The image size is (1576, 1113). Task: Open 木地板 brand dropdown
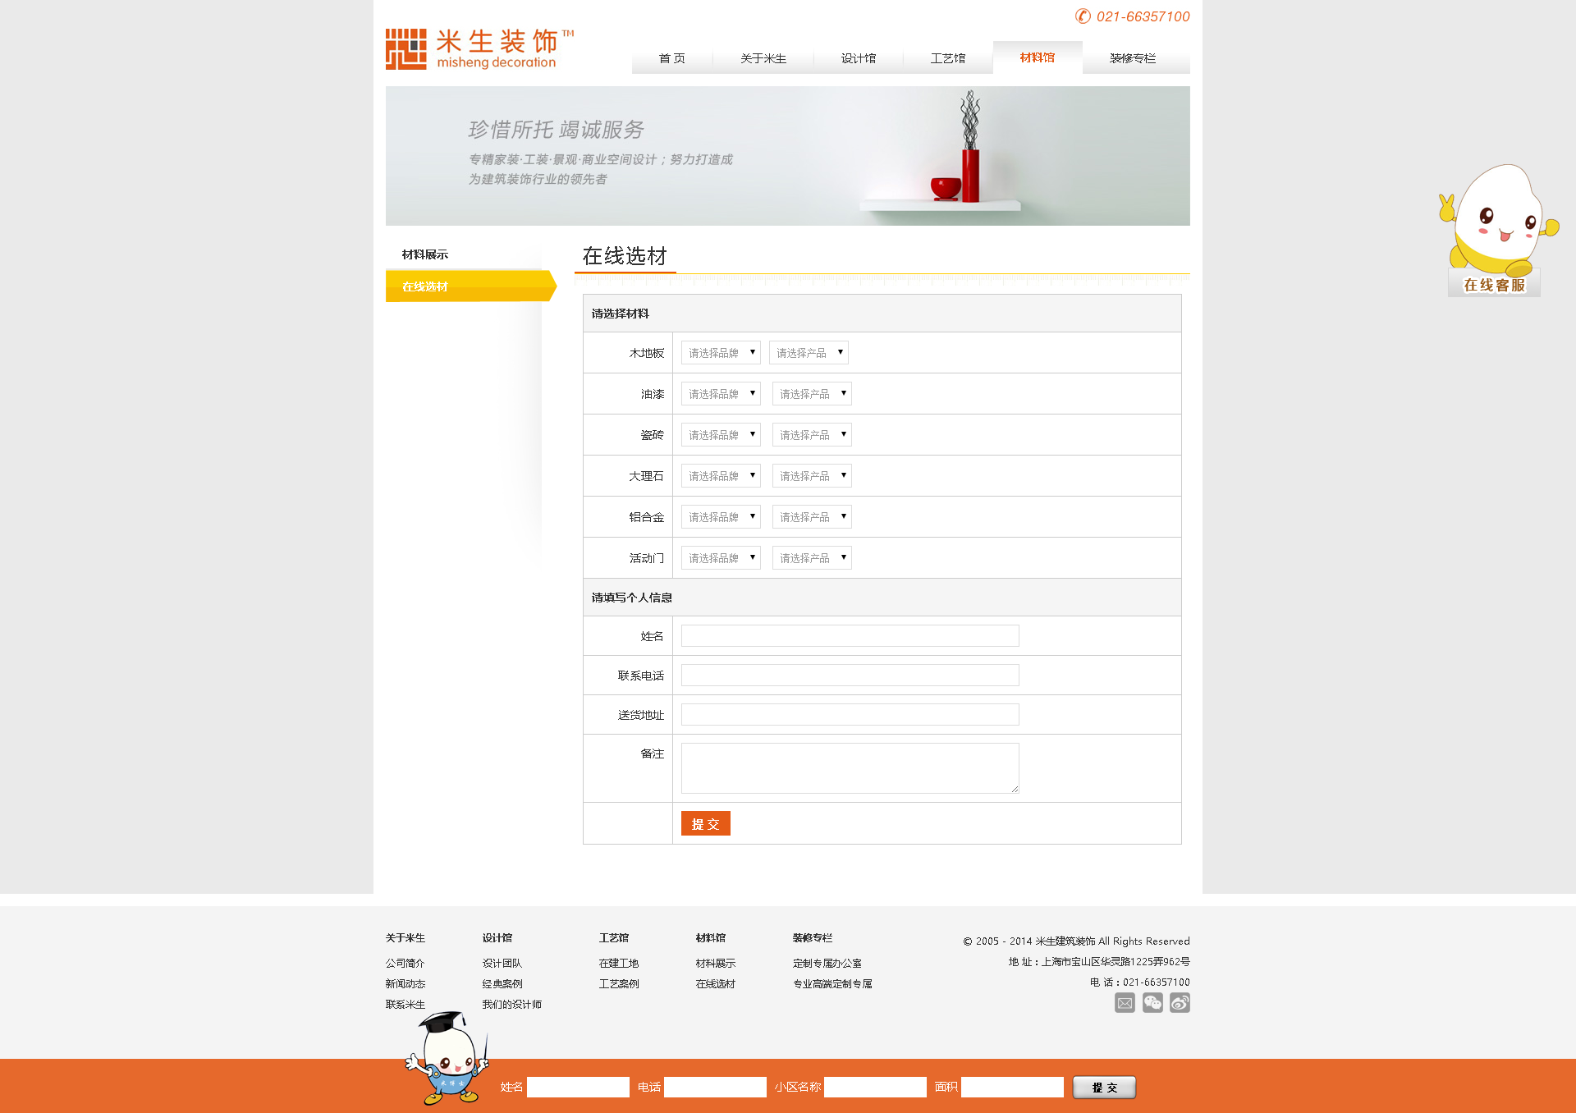pyautogui.click(x=721, y=353)
